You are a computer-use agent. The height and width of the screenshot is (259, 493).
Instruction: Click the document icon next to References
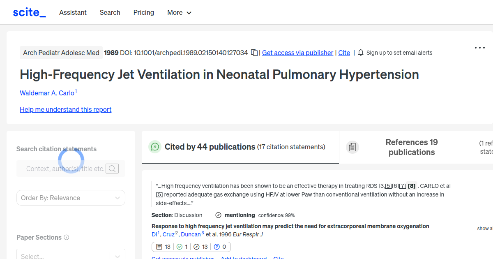click(x=352, y=147)
